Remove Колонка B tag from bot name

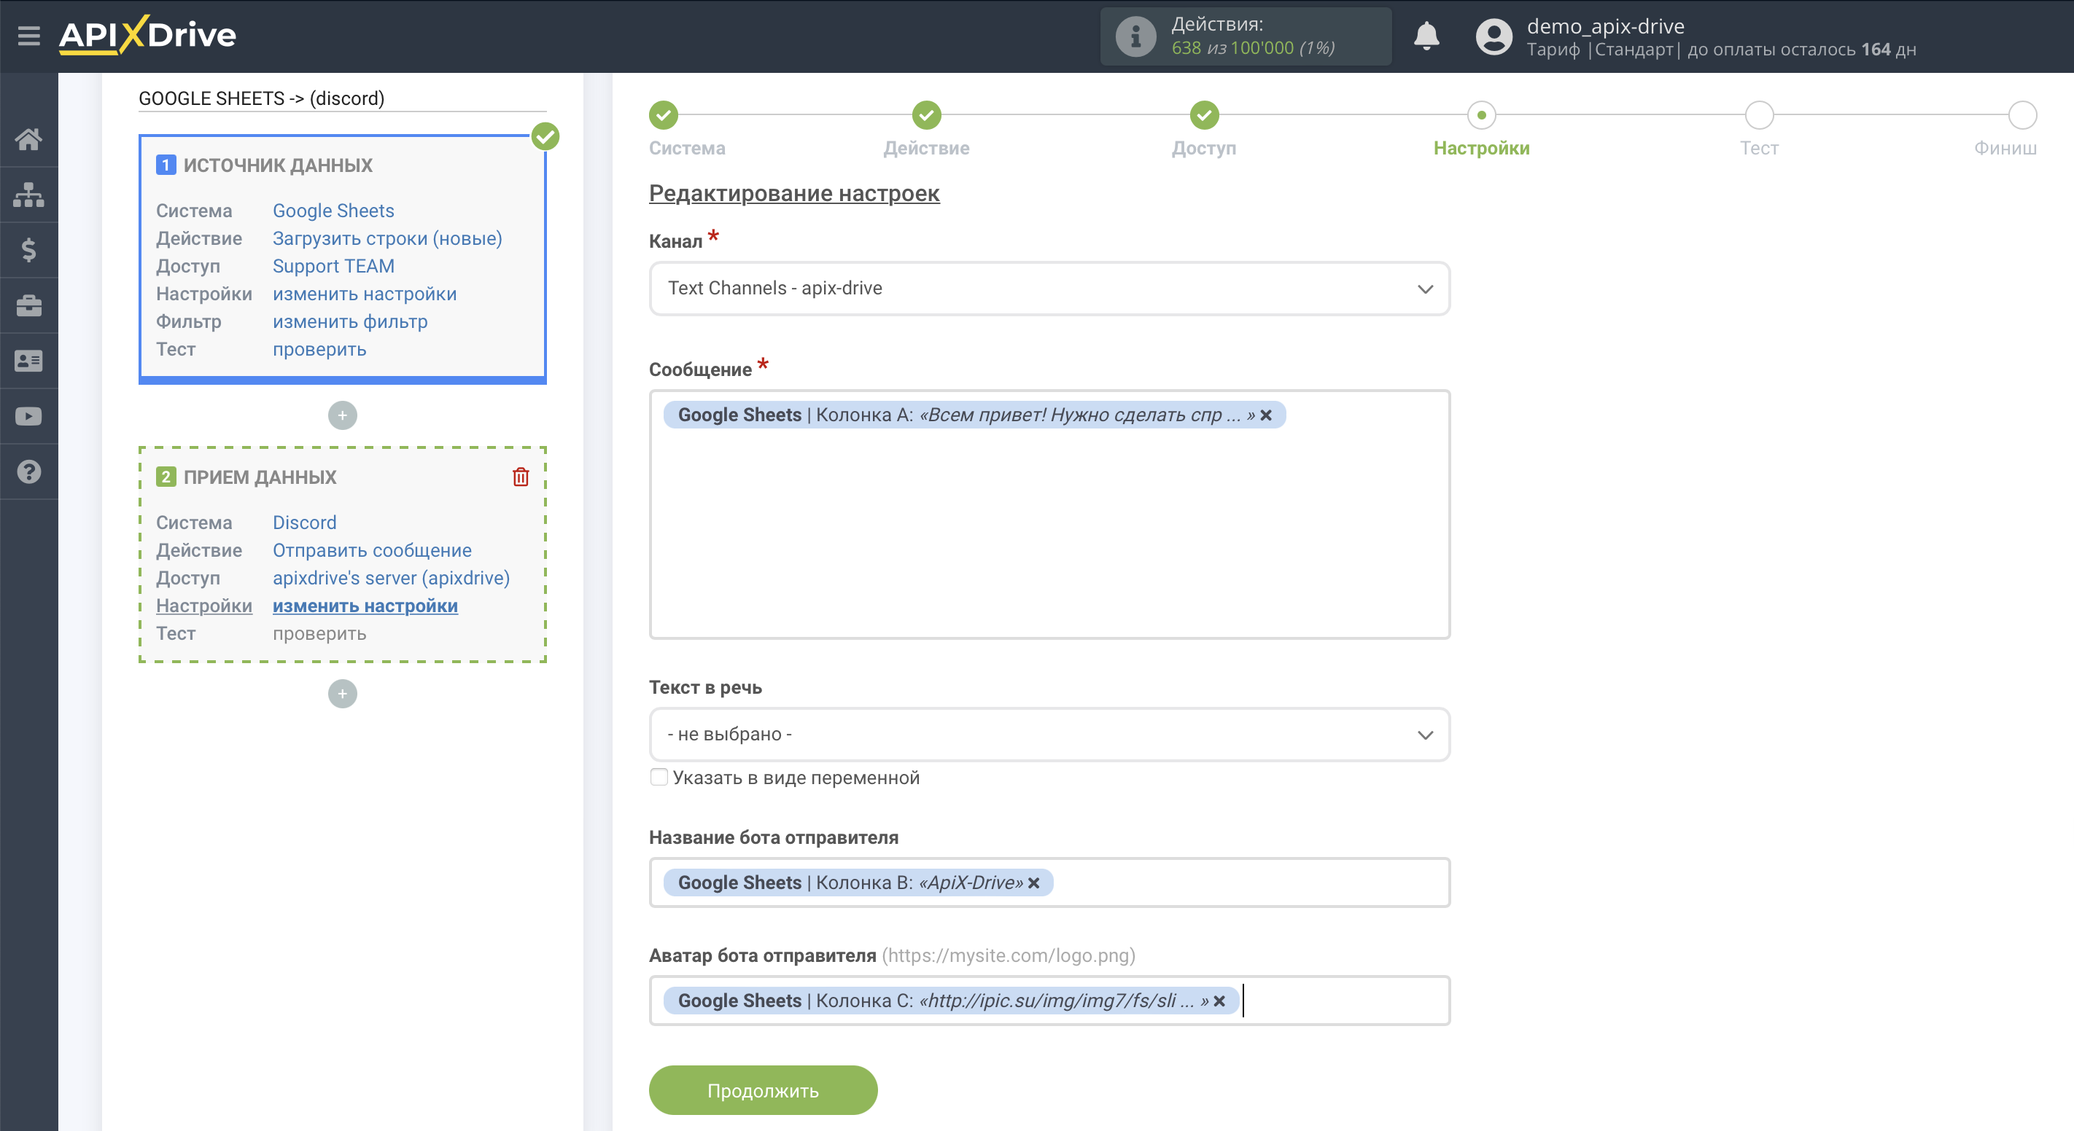click(1034, 883)
